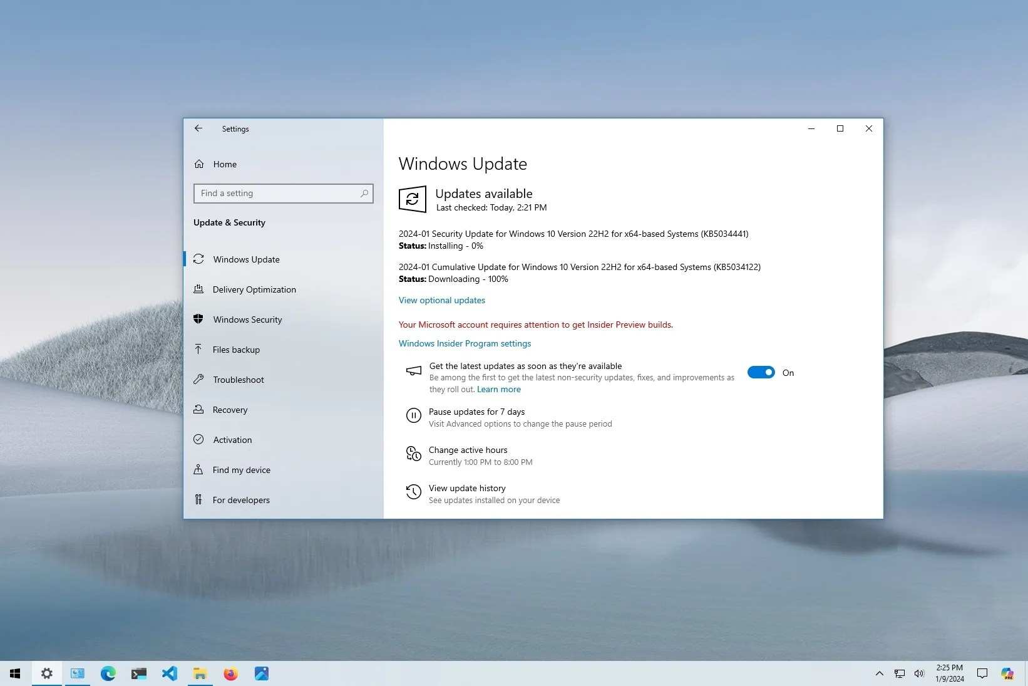Click the large Updates available refresh icon
Image resolution: width=1028 pixels, height=686 pixels.
(x=413, y=199)
